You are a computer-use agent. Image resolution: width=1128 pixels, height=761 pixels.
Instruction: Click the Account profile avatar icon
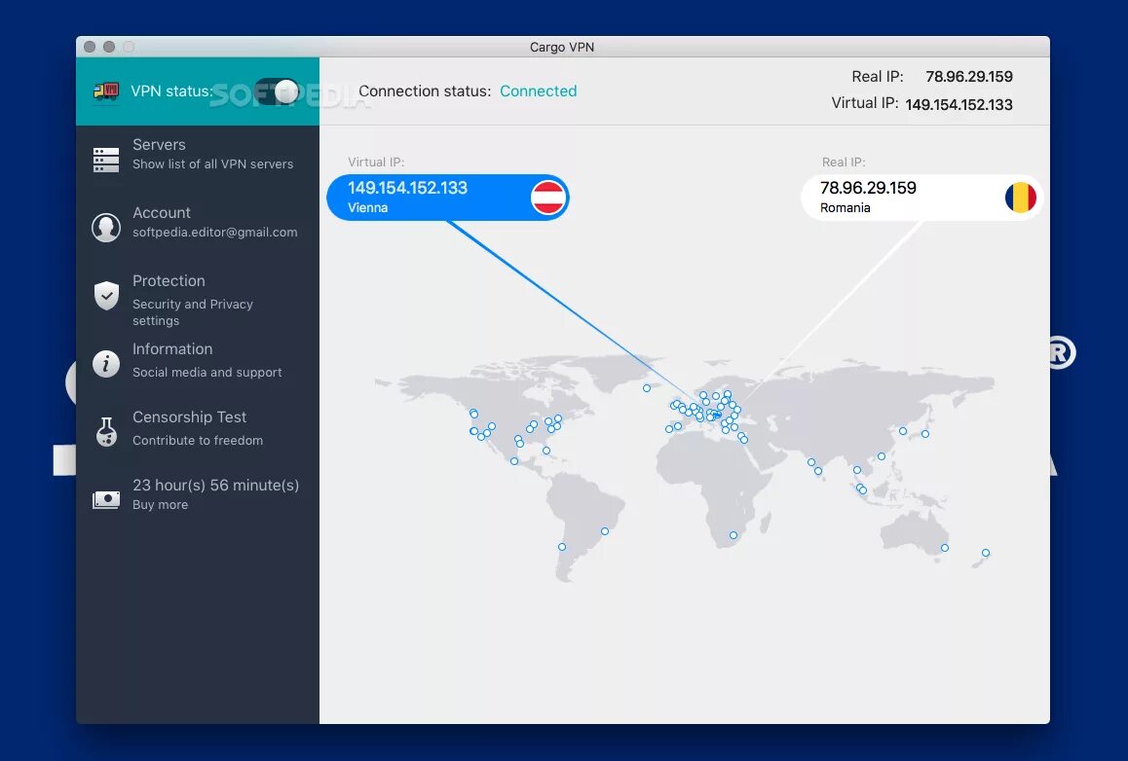[106, 227]
